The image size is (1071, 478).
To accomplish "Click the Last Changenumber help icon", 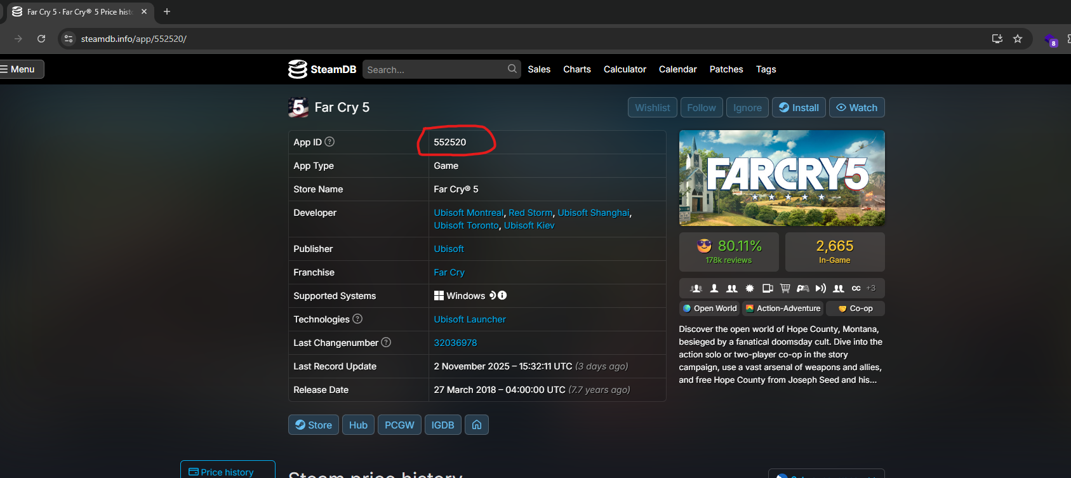I will (x=386, y=342).
